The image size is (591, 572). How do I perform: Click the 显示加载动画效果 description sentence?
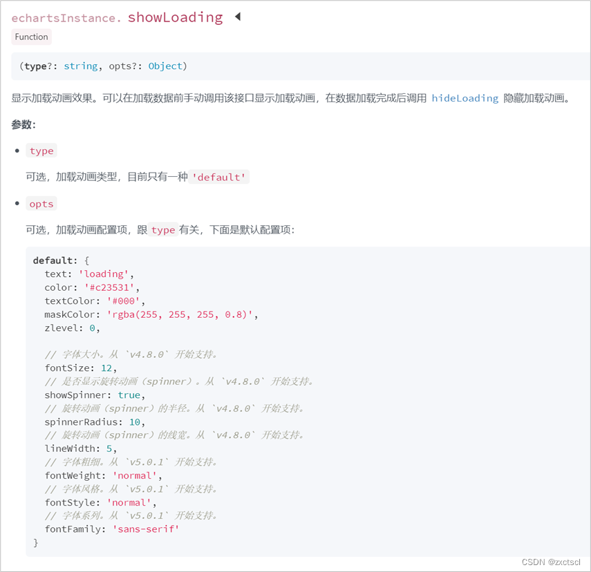click(x=290, y=98)
